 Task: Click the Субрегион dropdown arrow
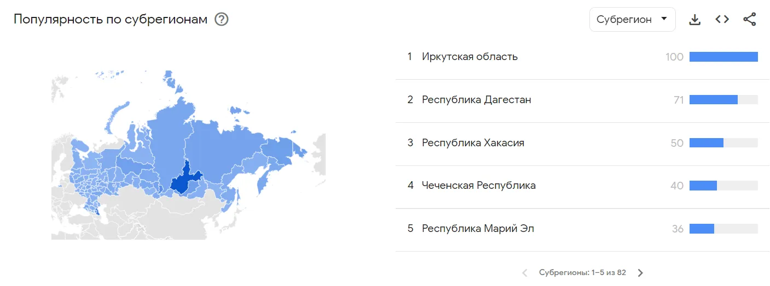(x=664, y=19)
